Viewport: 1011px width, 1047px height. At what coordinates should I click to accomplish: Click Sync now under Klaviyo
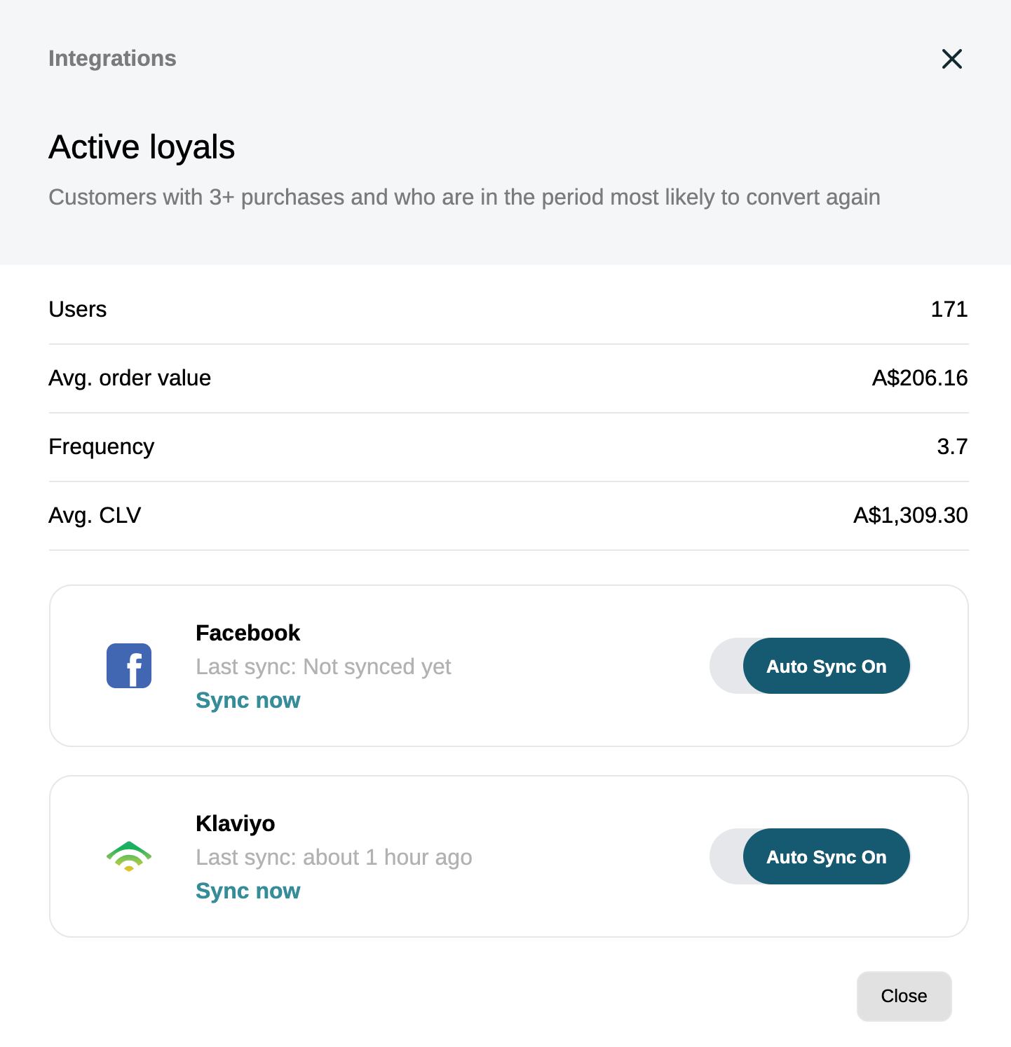[247, 891]
